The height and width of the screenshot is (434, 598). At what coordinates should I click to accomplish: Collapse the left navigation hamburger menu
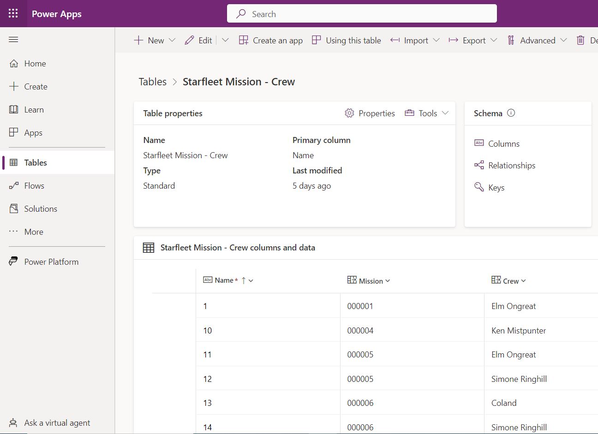pyautogui.click(x=13, y=40)
